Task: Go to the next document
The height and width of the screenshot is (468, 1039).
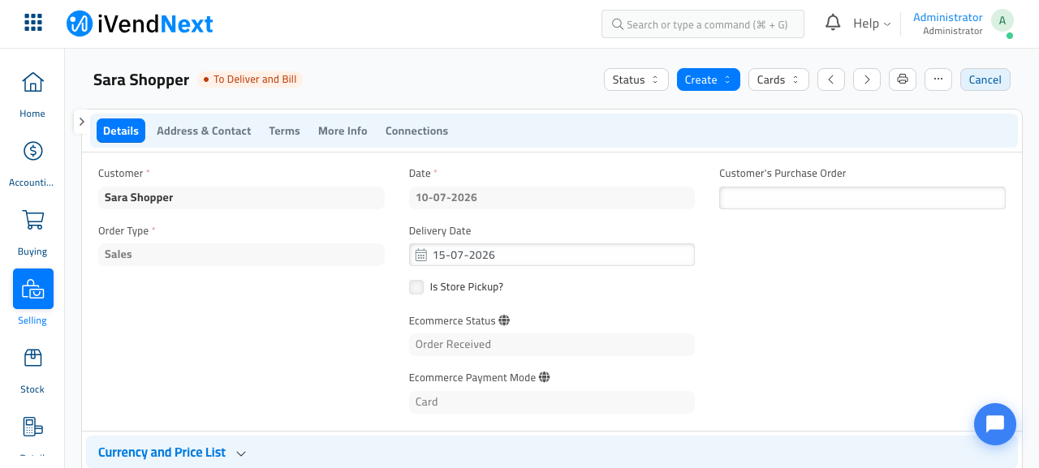Action: tap(867, 79)
